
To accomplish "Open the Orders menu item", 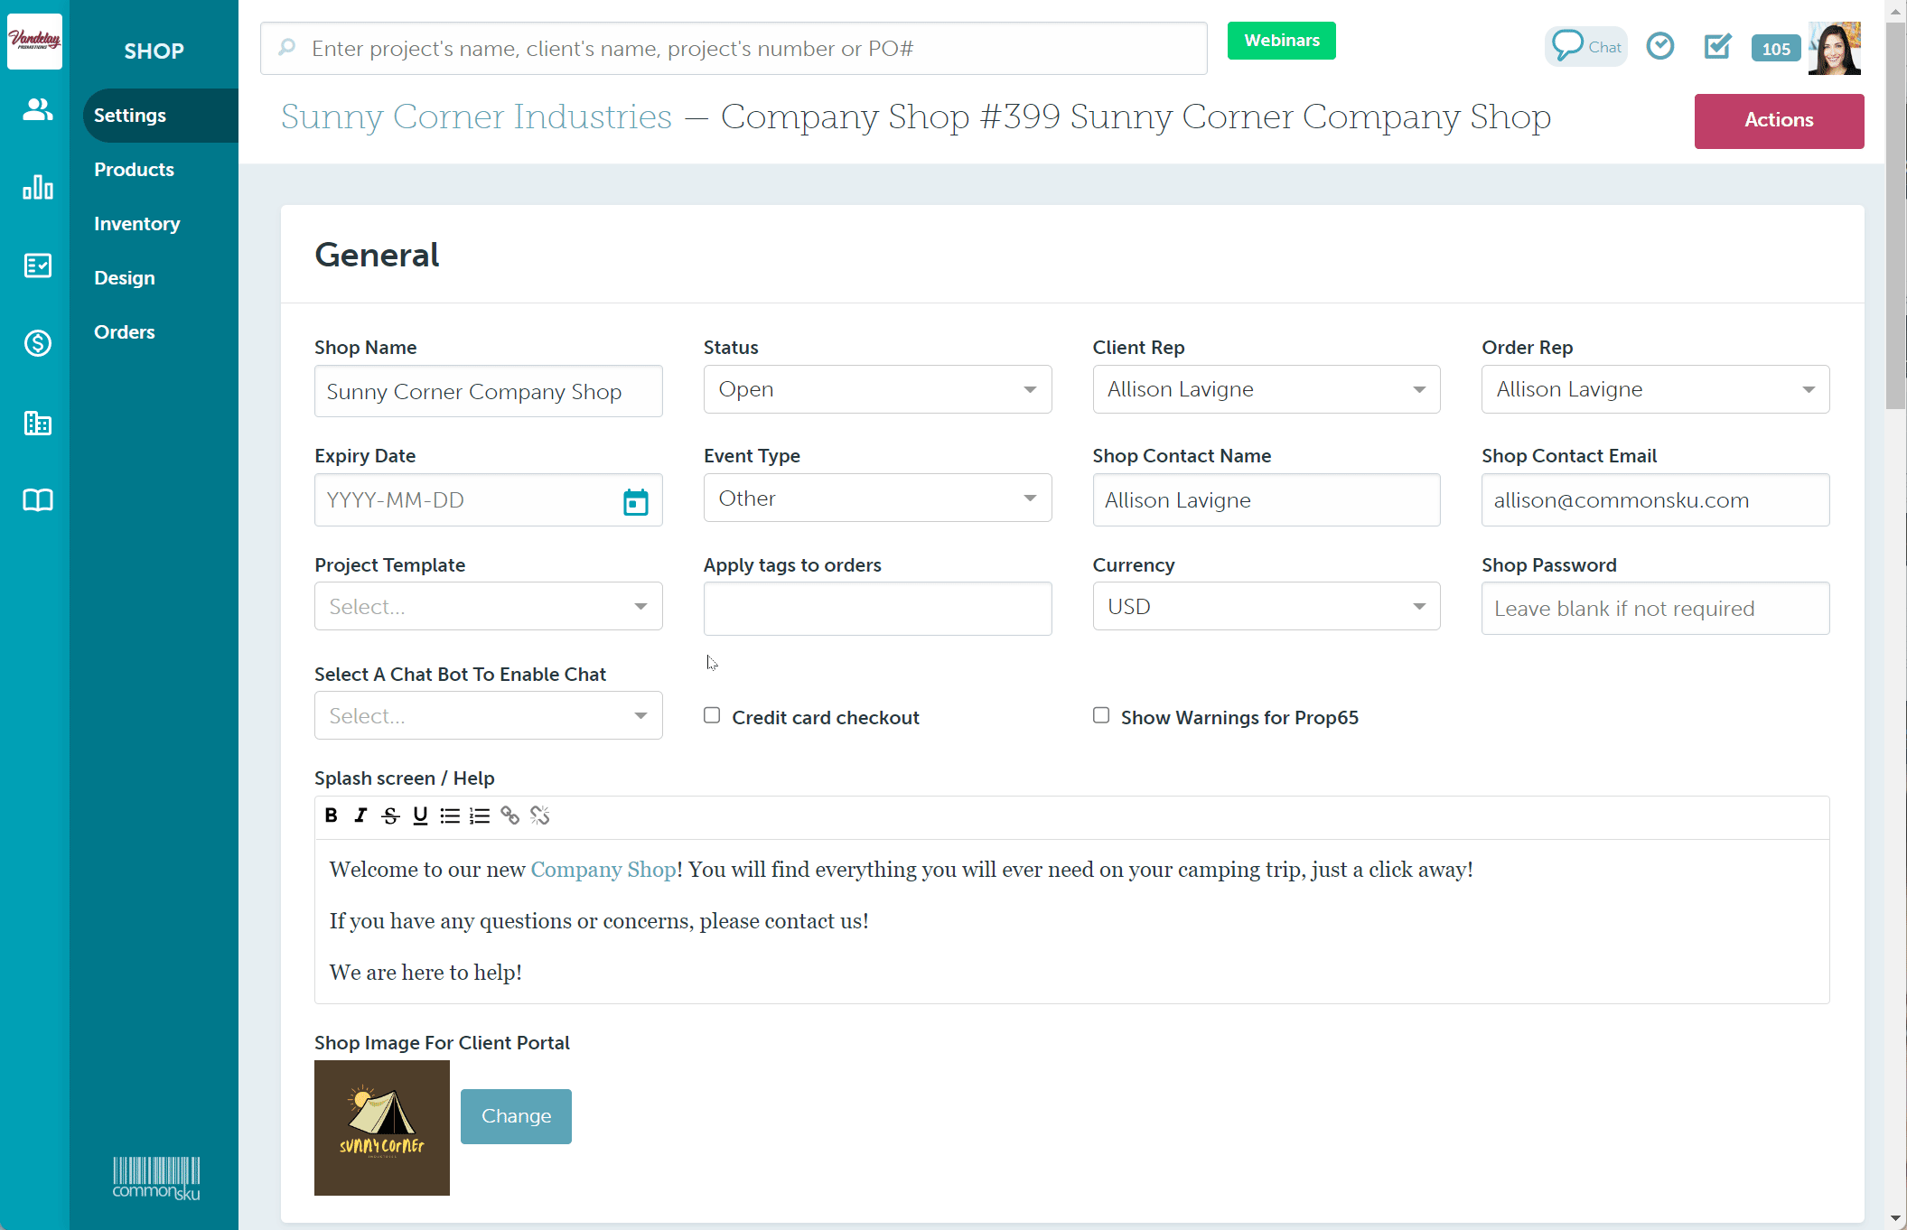I will [x=124, y=332].
